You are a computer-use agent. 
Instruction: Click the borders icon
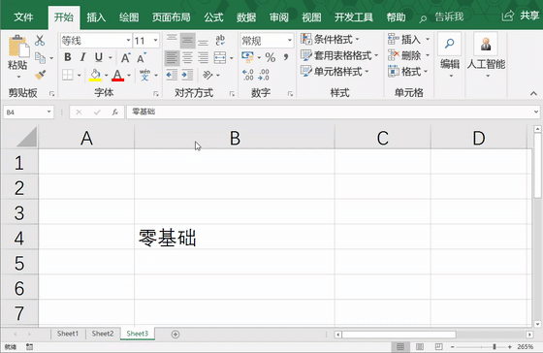(x=68, y=75)
